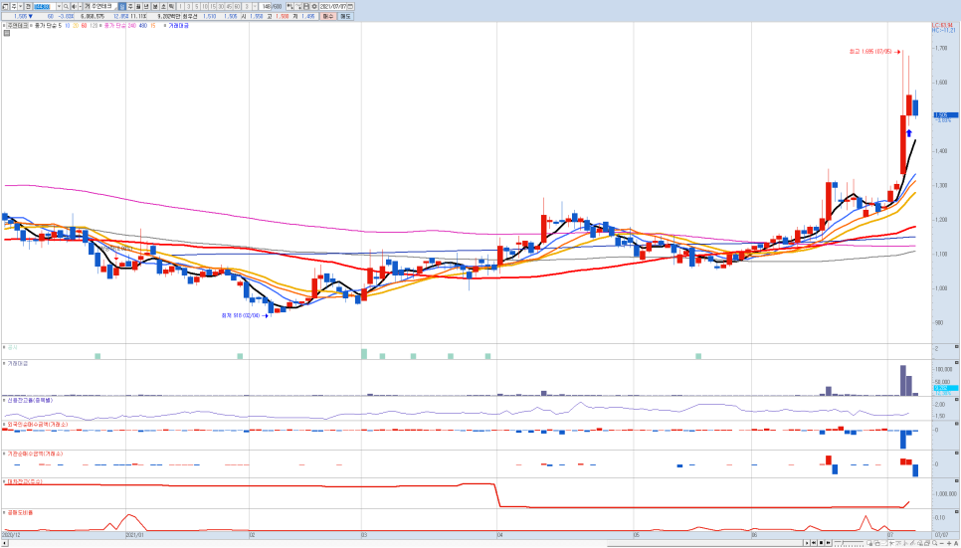Click the 종가 단순 5 moving average label
This screenshot has width=961, height=548.
pyautogui.click(x=48, y=25)
